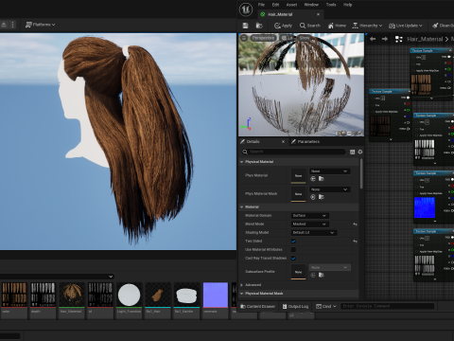Uncheck the Two Sided checkbox
The width and height of the screenshot is (454, 341).
click(x=293, y=242)
